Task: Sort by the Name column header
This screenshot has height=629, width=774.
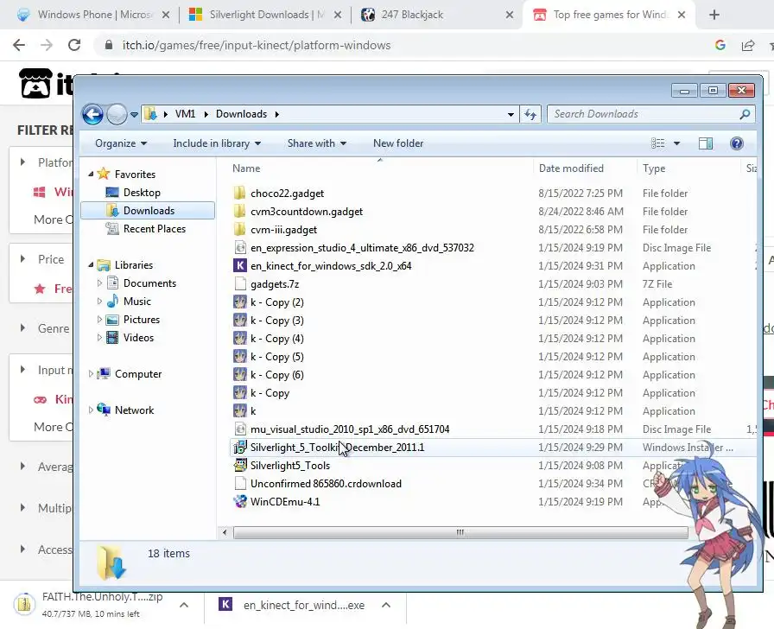Action: click(x=246, y=168)
